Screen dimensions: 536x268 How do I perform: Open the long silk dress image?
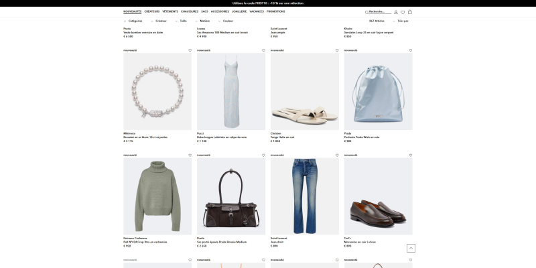pyautogui.click(x=231, y=91)
